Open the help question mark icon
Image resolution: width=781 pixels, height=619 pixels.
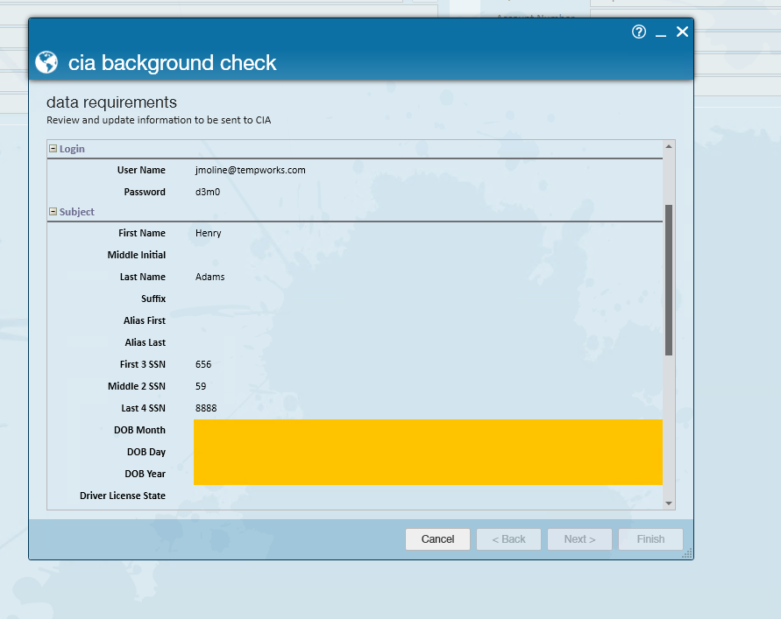click(638, 32)
